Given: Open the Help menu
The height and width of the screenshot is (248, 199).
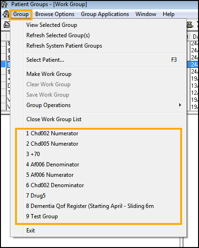Looking at the screenshot, I should coord(168,14).
